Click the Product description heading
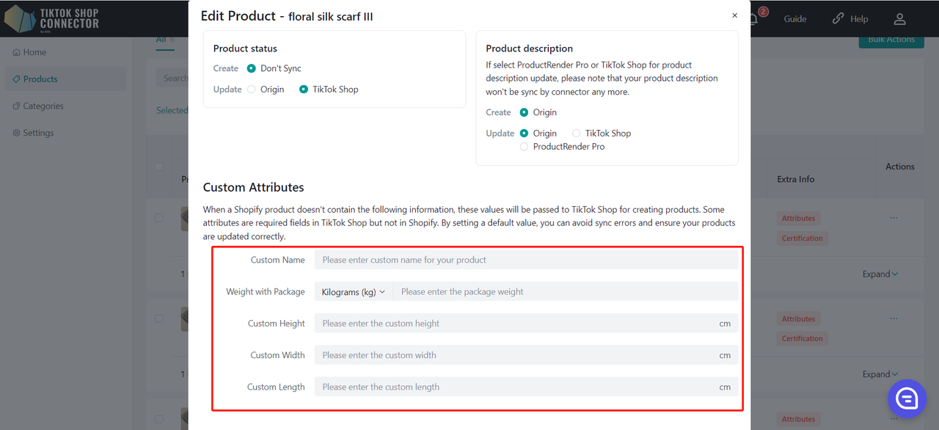Image resolution: width=939 pixels, height=430 pixels. 529,48
